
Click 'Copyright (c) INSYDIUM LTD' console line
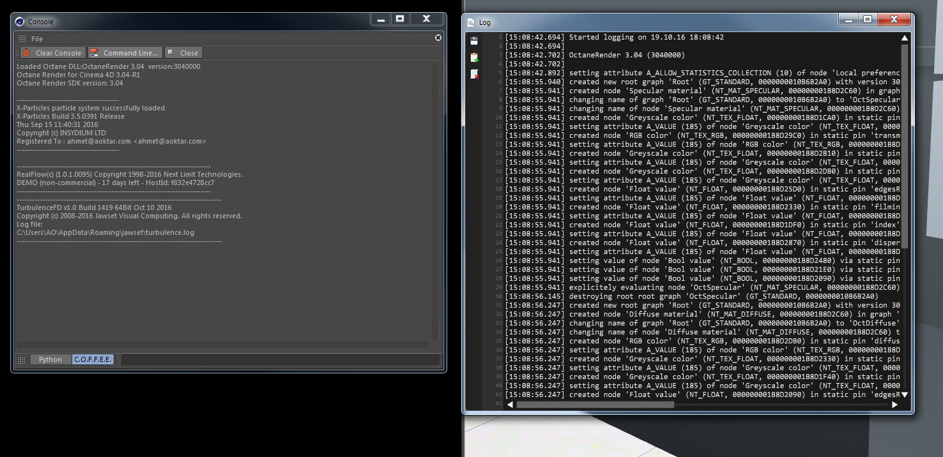(61, 133)
